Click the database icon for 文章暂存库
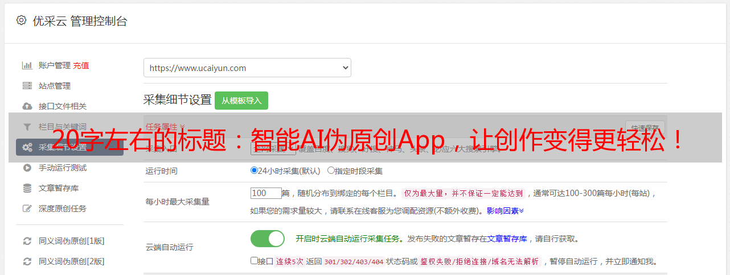Image resolution: width=730 pixels, height=275 pixels. 27,188
